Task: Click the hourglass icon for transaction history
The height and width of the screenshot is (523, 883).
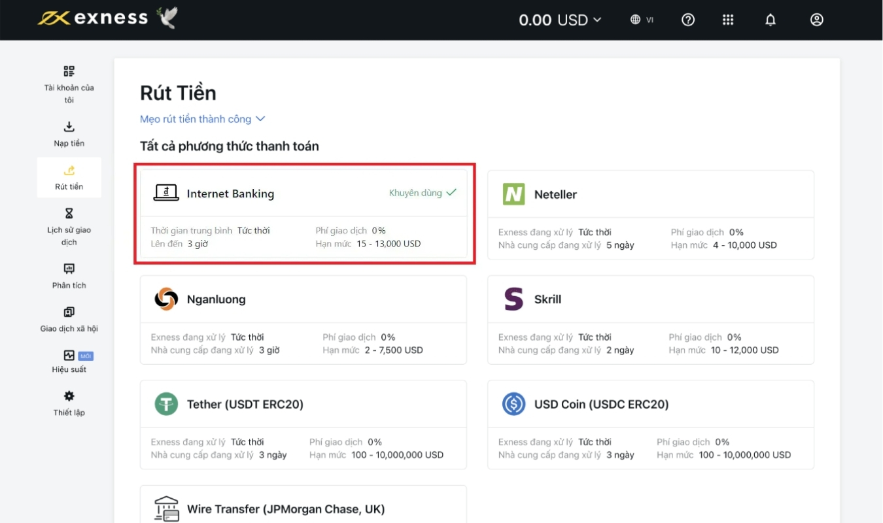Action: [69, 214]
